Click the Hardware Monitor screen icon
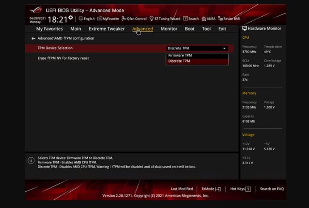The width and height of the screenshot is (309, 208). [244, 29]
